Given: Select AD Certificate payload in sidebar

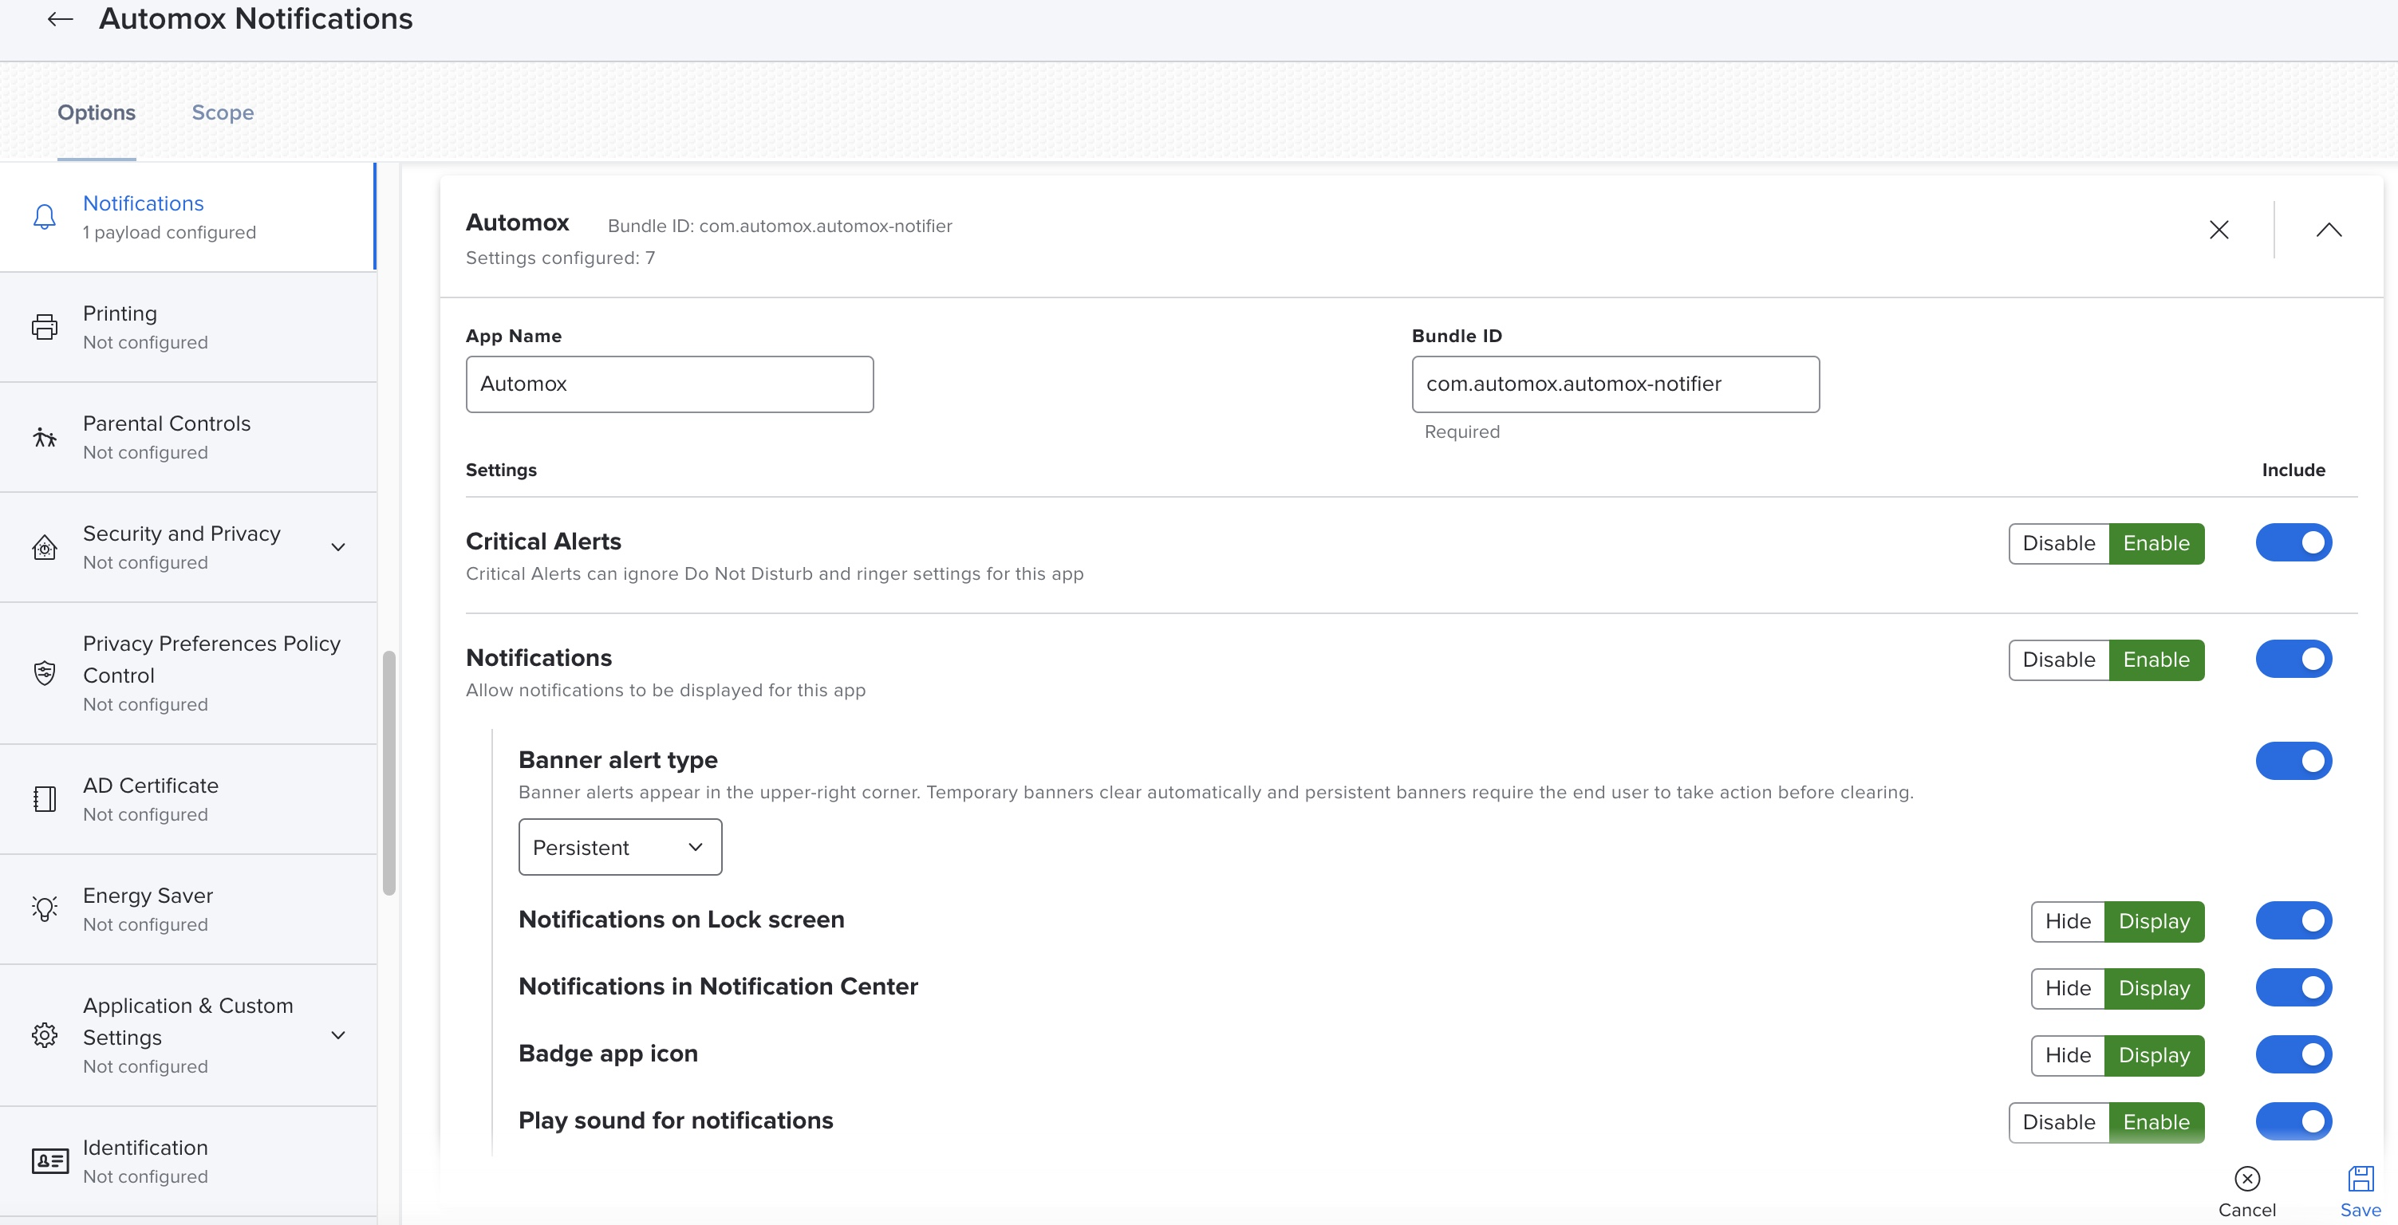Looking at the screenshot, I should (188, 798).
